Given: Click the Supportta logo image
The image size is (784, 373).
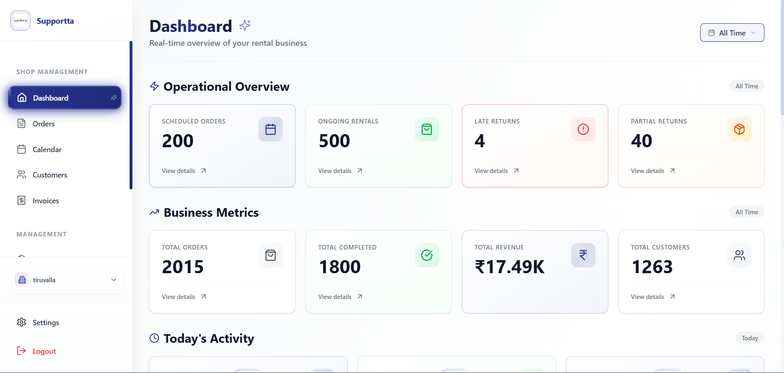Looking at the screenshot, I should tap(20, 20).
